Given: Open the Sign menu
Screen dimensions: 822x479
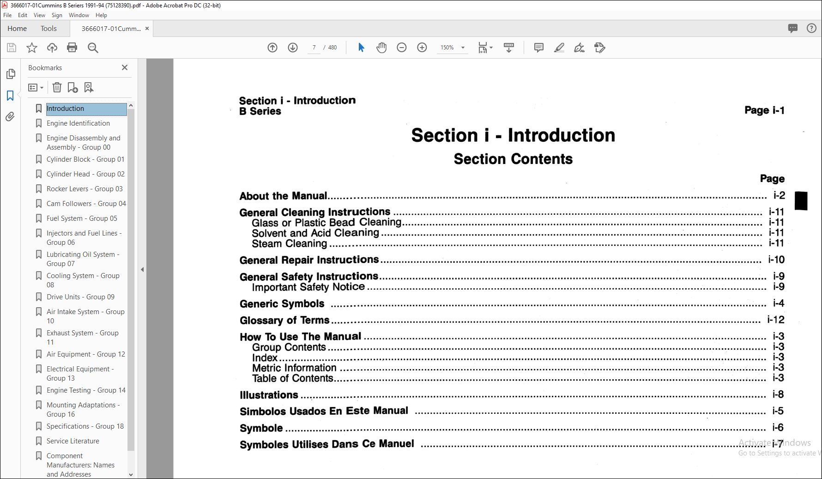Looking at the screenshot, I should pyautogui.click(x=57, y=15).
